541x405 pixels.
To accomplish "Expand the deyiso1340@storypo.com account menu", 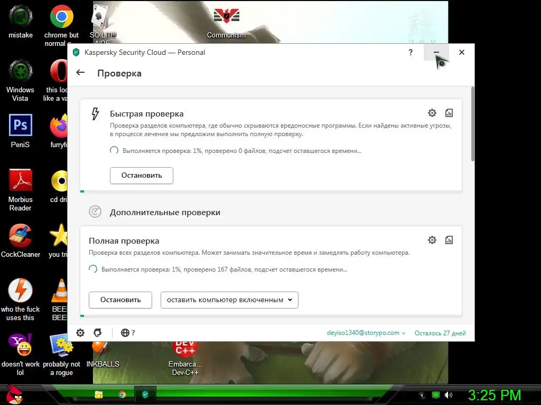I will (x=366, y=333).
